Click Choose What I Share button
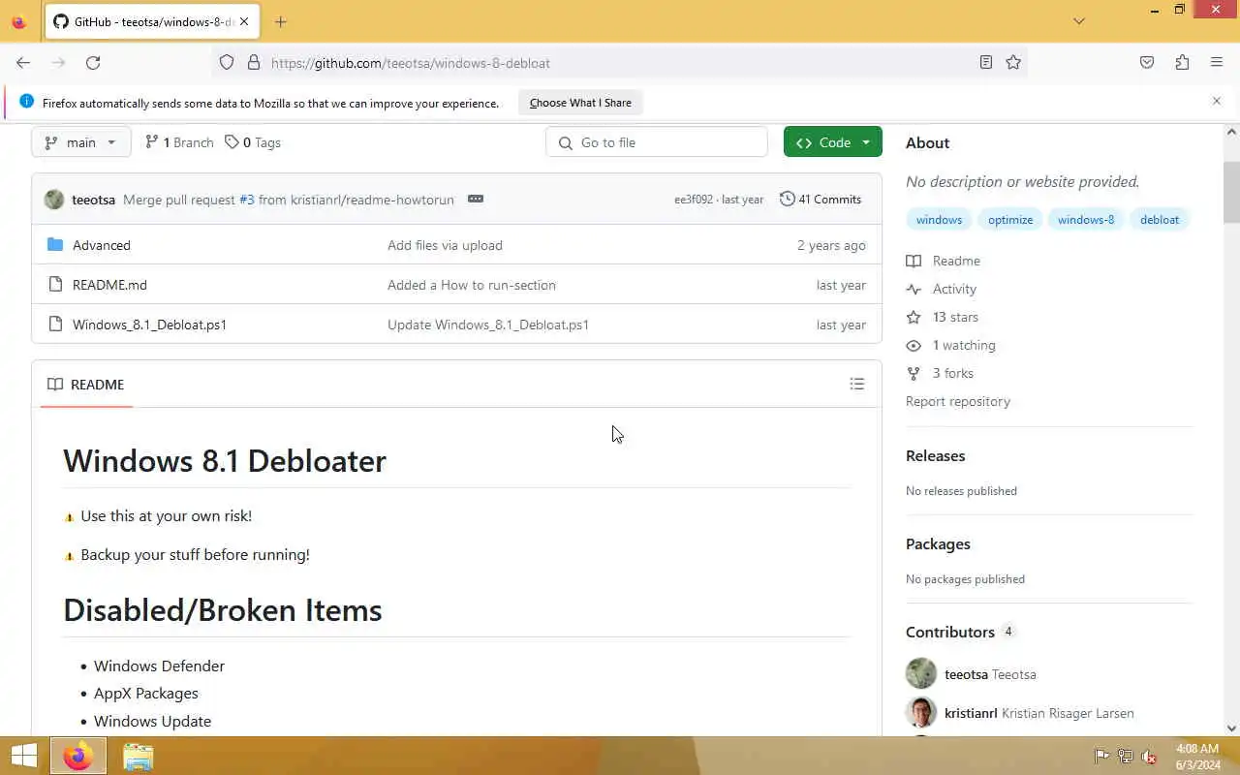The width and height of the screenshot is (1240, 775). tap(580, 103)
